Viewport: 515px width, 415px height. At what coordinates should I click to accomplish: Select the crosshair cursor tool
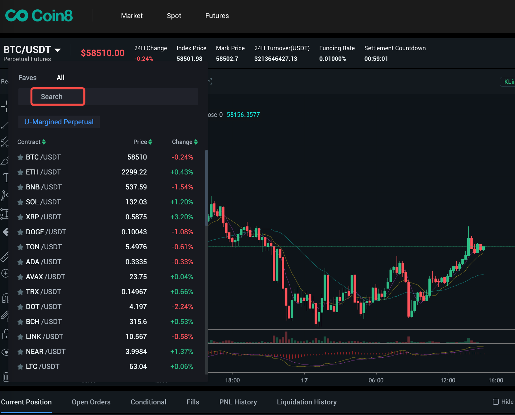point(5,107)
